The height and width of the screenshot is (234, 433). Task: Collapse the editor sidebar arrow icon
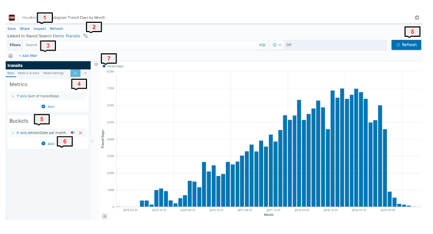pos(96,64)
